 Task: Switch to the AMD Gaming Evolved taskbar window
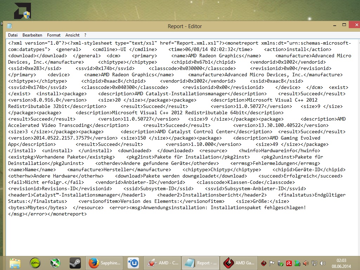pos(239,263)
